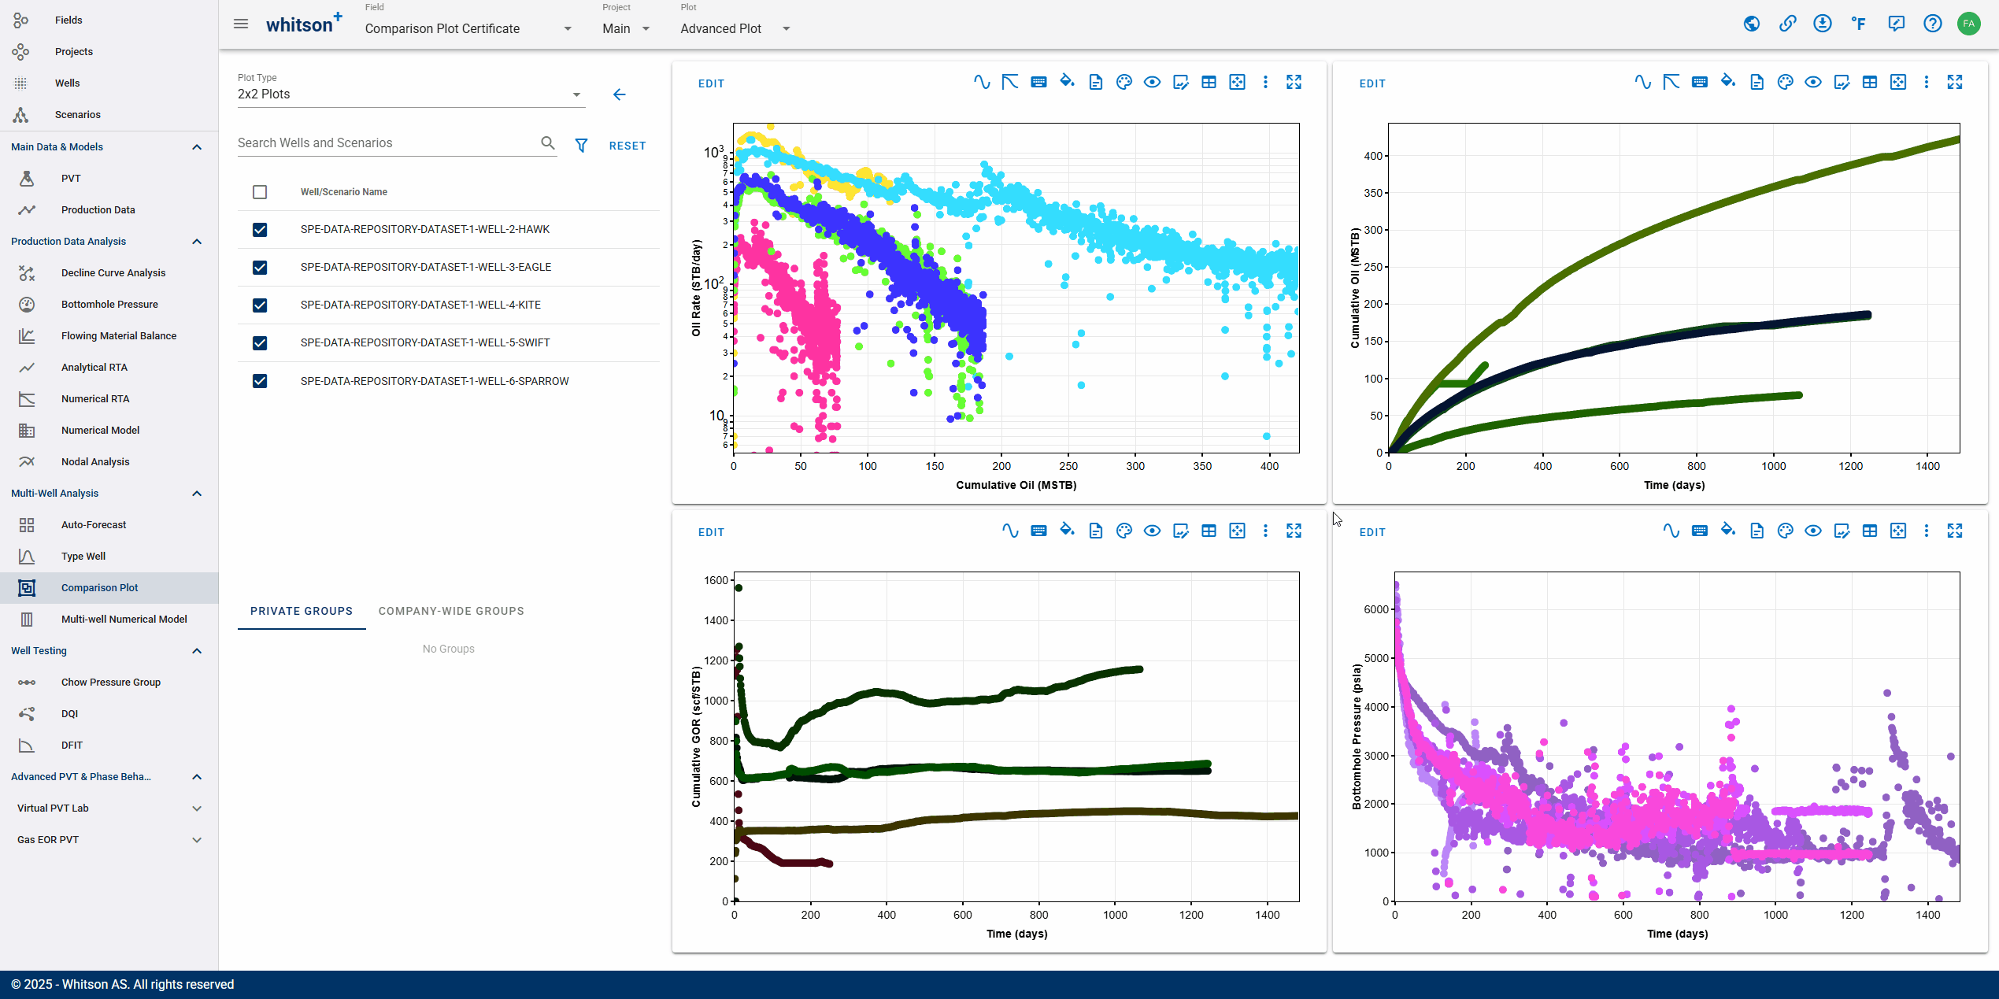
Task: Open the Plot Advanced Plot dropdown
Action: pyautogui.click(x=735, y=28)
